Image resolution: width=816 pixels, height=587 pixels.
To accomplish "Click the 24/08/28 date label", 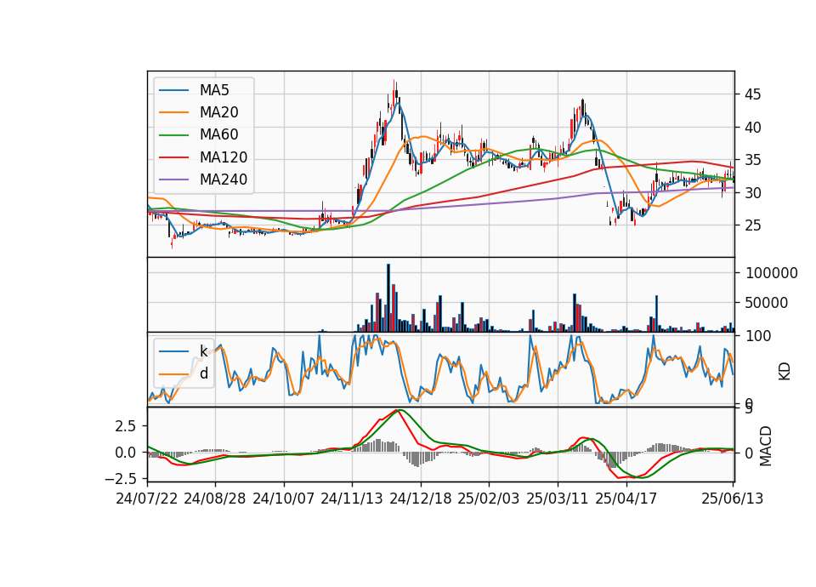I will (x=215, y=499).
